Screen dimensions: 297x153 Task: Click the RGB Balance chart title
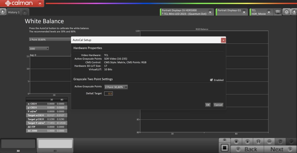coord(202,29)
